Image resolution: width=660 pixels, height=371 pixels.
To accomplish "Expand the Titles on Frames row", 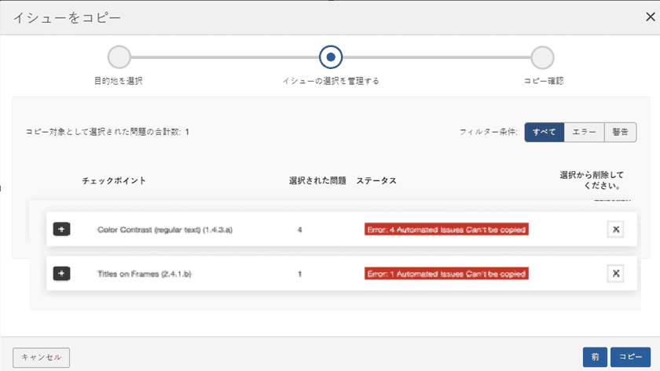I will point(62,273).
